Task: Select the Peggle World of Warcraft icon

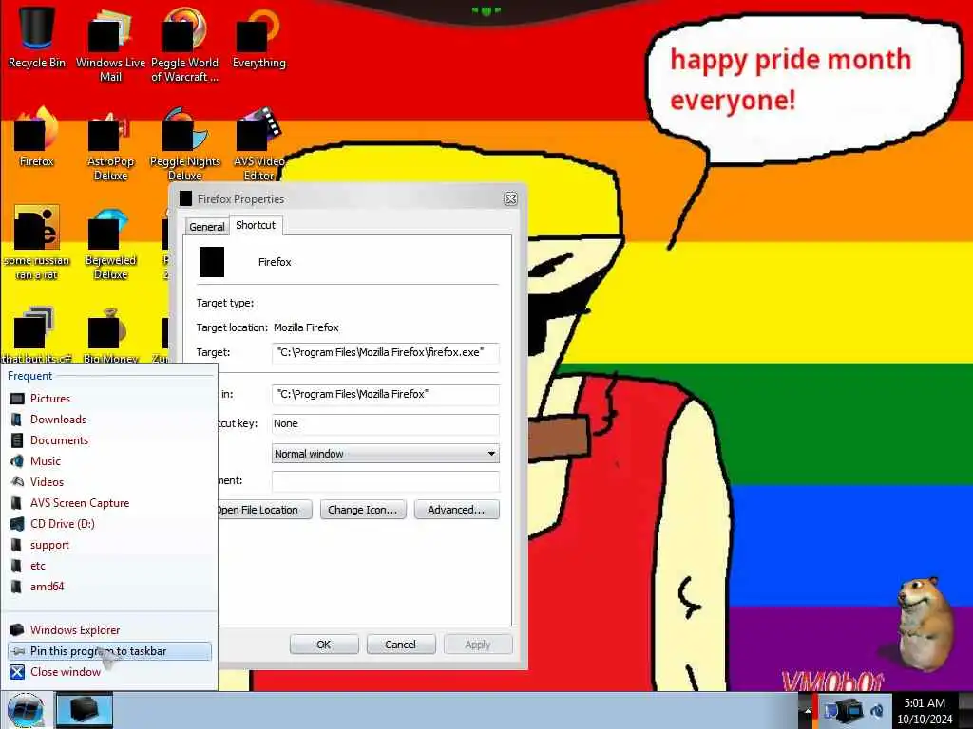Action: tap(184, 44)
